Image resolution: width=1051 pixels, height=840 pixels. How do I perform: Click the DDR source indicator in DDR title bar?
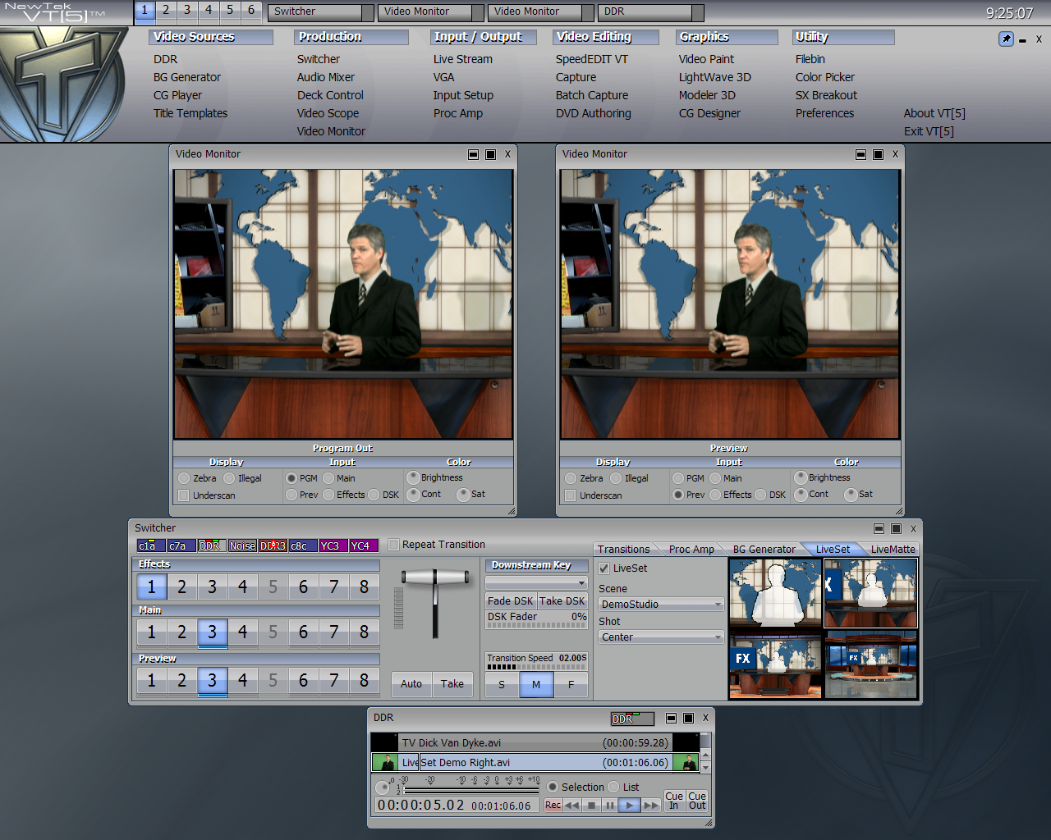632,719
